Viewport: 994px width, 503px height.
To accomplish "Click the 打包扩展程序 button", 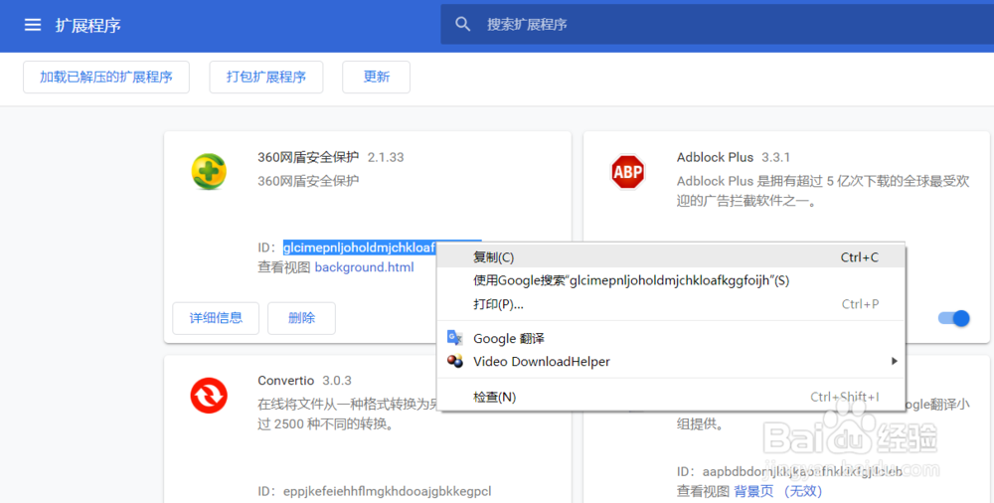I will [266, 77].
